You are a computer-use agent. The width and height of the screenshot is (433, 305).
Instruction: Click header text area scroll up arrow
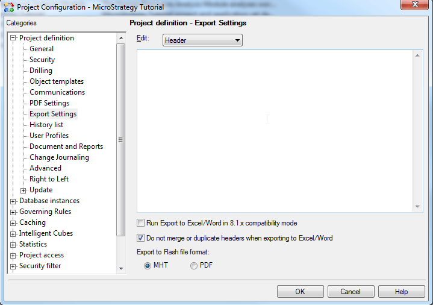click(x=417, y=55)
